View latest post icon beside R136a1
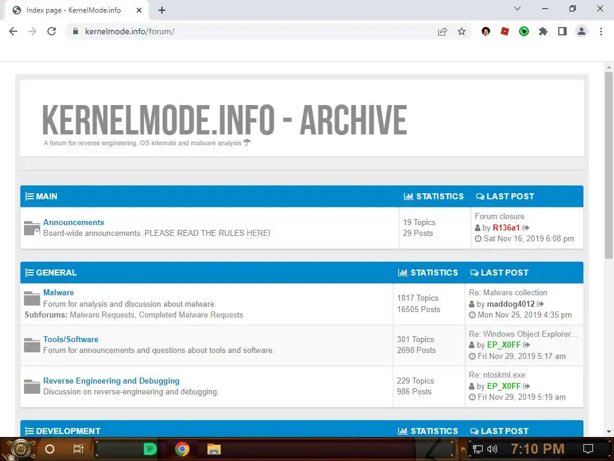614x461 pixels. pyautogui.click(x=526, y=227)
